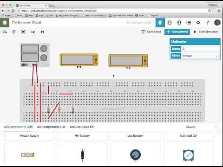This screenshot has width=223, height=167.
Task: Click the search magnifier icon in components panel
Action: pyautogui.click(x=216, y=127)
